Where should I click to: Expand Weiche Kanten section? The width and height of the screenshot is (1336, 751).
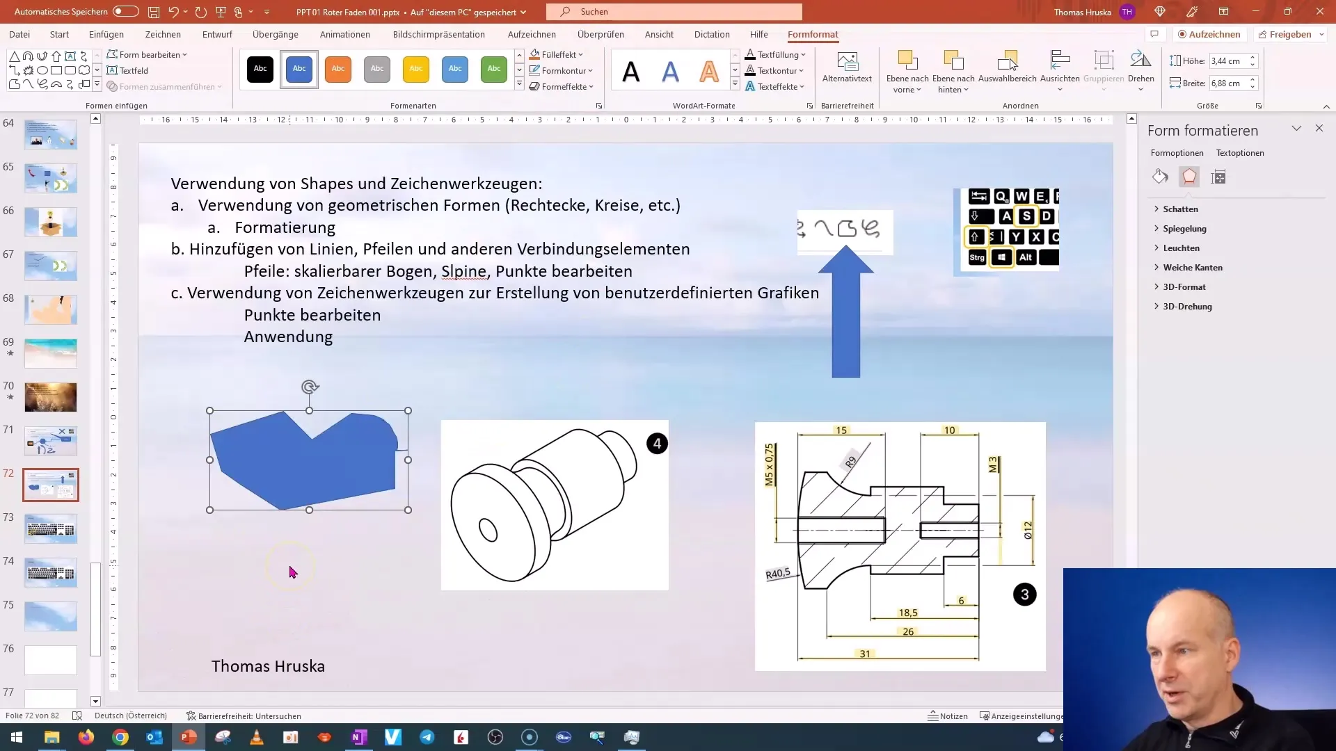point(1187,267)
